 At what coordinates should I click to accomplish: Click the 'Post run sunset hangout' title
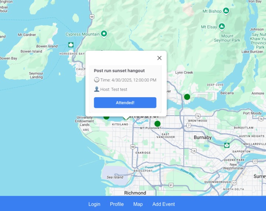119,71
